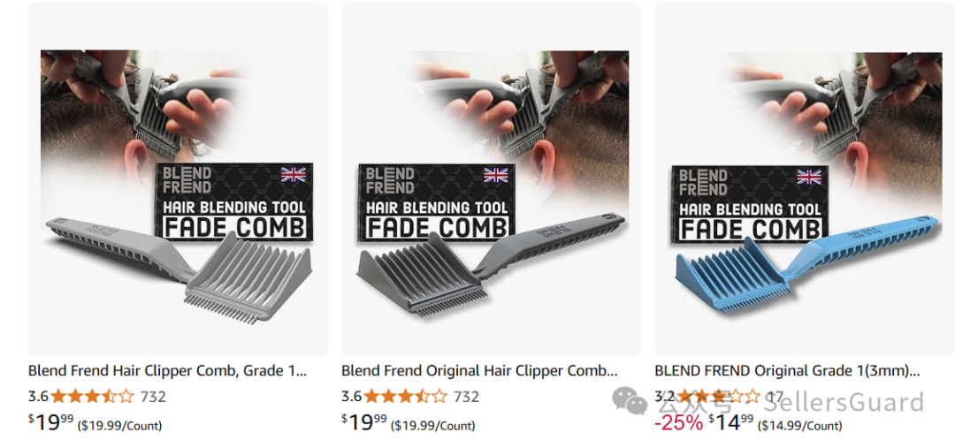The image size is (955, 440).
Task: Click the 3.6 rating number of middle product
Action: click(351, 397)
